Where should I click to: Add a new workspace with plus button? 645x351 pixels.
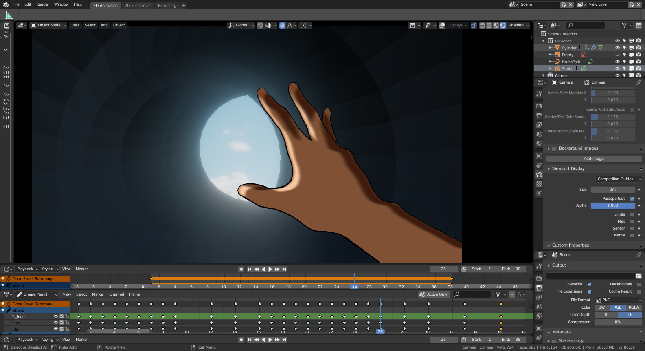coord(184,6)
